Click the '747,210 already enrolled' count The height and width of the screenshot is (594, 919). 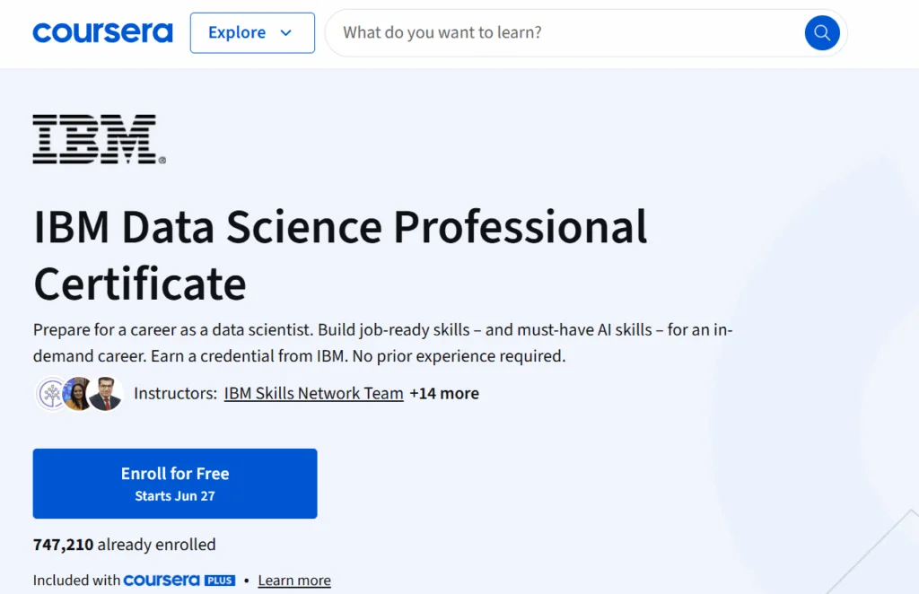coord(124,545)
